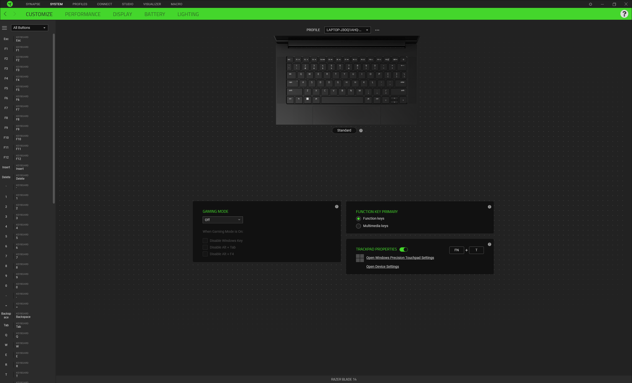Screen dimensions: 632x383
Task: Open profile options three-dot menu
Action: point(377,30)
